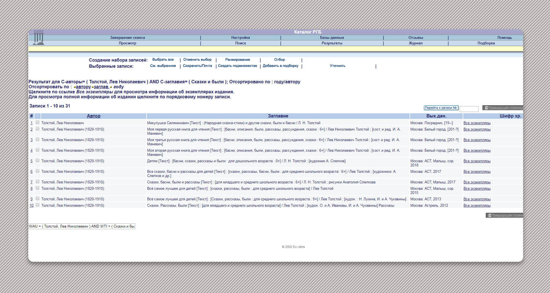Screen dimensions: 550x293
Task: Click the Автор column header
Action: tap(93, 116)
